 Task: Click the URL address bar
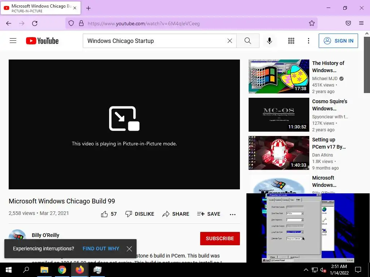pos(191,23)
